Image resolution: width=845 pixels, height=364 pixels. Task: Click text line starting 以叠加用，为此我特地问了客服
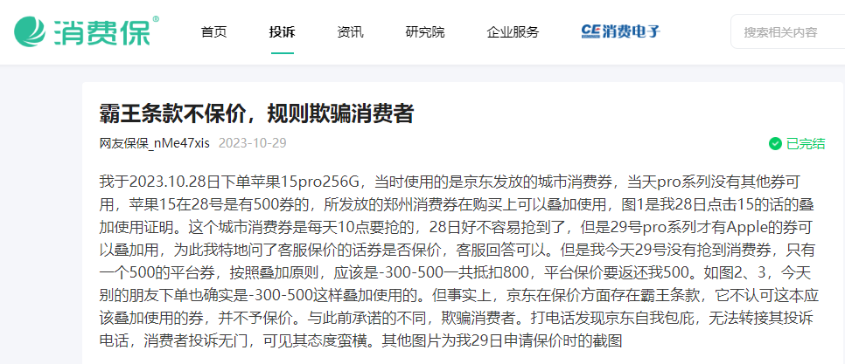(x=456, y=250)
